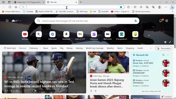Open the Bard quick link
This screenshot has height=99, width=176.
coord(39,35)
